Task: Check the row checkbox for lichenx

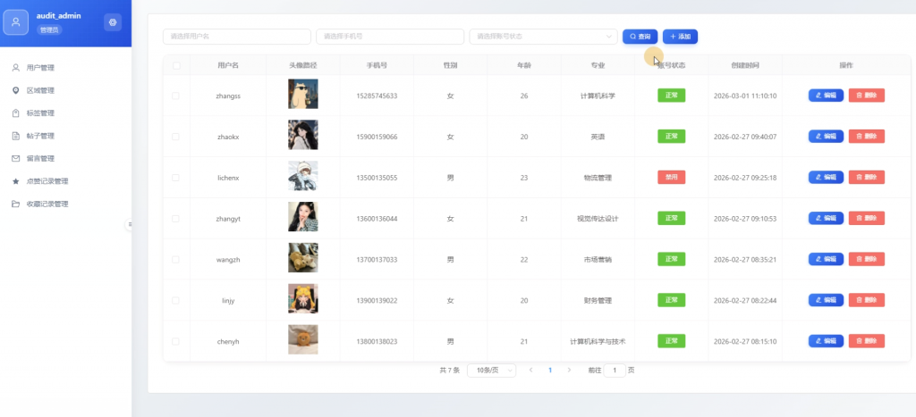Action: [x=176, y=178]
